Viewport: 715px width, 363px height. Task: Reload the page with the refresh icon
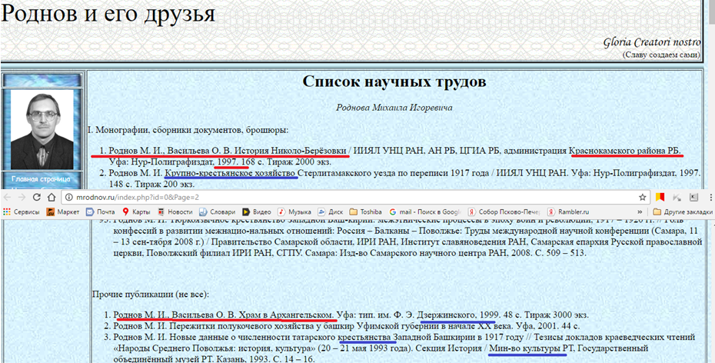tap(38, 198)
